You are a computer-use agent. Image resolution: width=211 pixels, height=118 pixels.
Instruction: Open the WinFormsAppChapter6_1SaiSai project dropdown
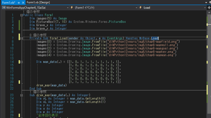coord(35,8)
